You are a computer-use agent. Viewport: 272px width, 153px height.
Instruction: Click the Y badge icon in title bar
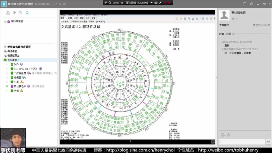point(251,4)
